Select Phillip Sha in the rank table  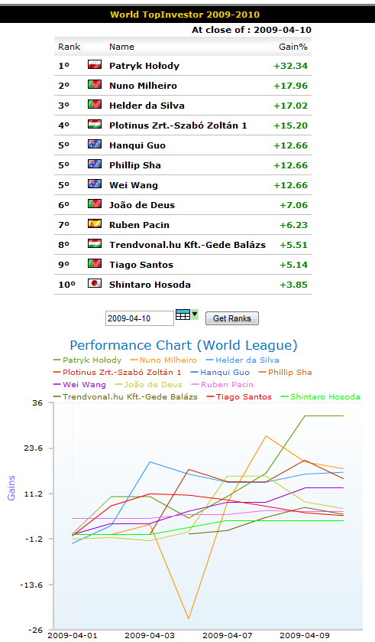pos(135,165)
